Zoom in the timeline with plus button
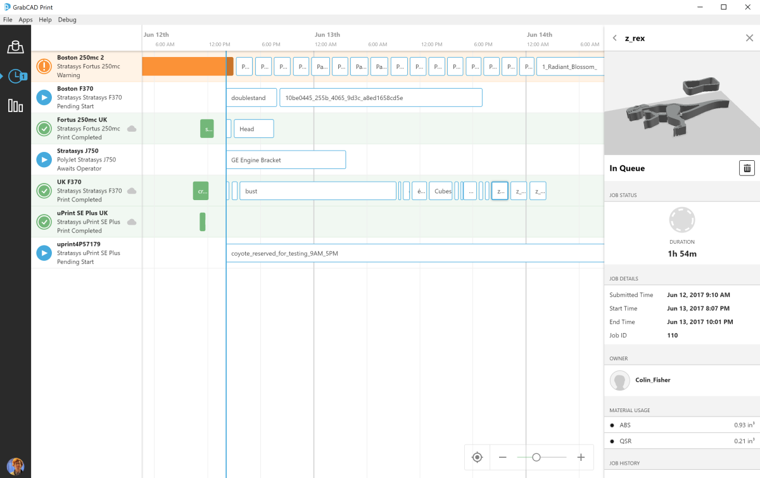 581,457
